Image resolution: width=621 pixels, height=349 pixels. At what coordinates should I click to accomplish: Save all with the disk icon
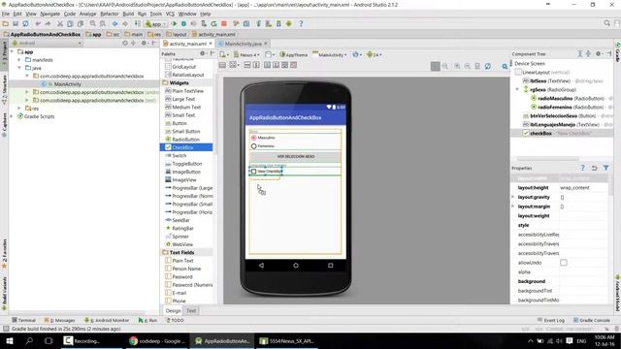coord(16,23)
